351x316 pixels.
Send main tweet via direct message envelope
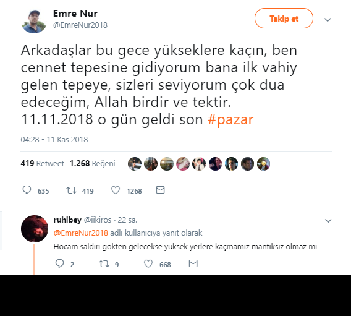(160, 190)
